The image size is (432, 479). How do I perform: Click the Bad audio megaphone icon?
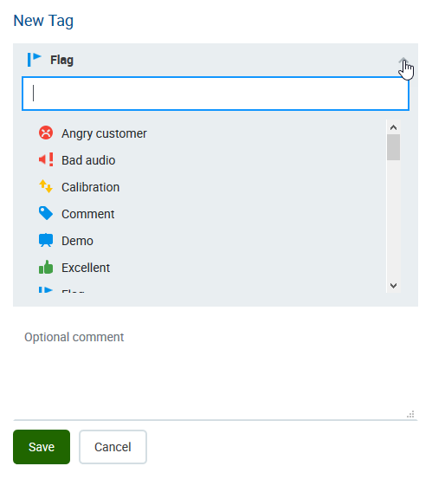(x=46, y=159)
